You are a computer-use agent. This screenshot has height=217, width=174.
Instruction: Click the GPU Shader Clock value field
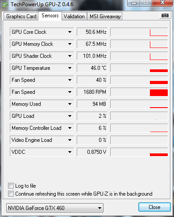click(x=92, y=56)
